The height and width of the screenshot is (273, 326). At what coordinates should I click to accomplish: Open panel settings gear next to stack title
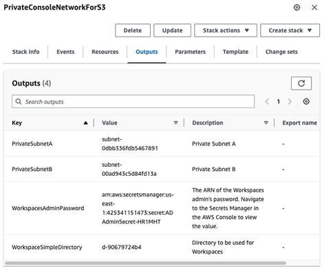click(296, 8)
